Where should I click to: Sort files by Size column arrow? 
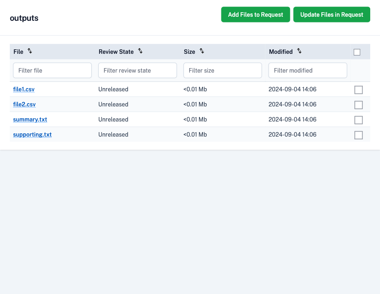[x=201, y=51]
